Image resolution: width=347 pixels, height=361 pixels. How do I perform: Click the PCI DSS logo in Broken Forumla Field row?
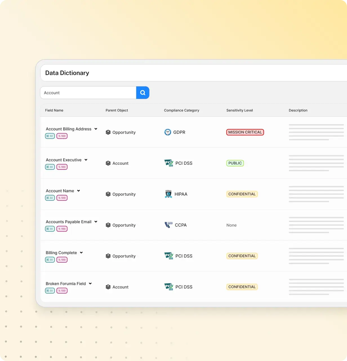point(169,287)
